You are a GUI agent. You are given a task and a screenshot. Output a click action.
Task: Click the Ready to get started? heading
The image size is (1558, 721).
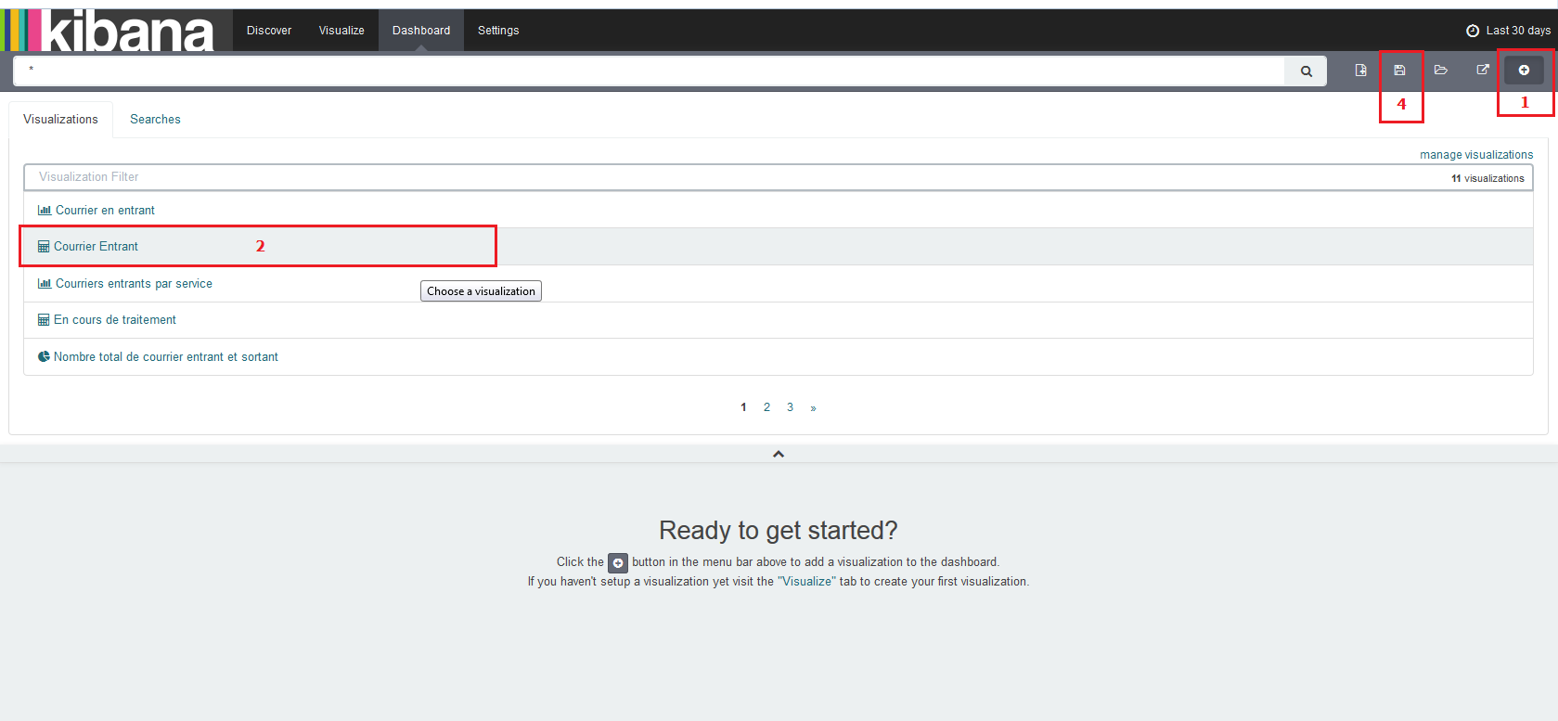[779, 530]
